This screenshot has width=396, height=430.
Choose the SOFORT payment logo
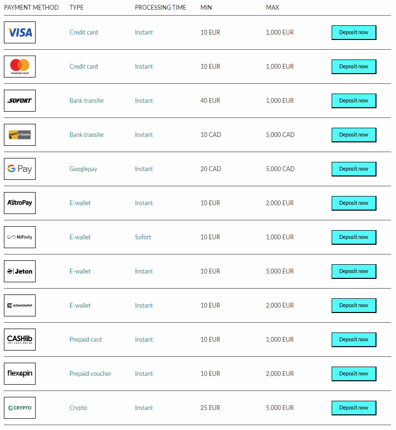click(20, 100)
